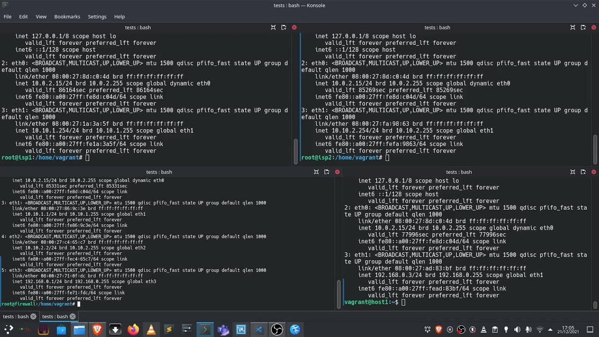Open OBS Studio from taskbar
599x337 pixels.
[x=277, y=330]
